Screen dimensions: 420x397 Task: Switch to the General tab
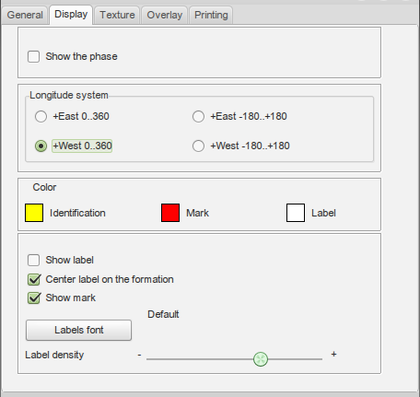click(x=25, y=15)
